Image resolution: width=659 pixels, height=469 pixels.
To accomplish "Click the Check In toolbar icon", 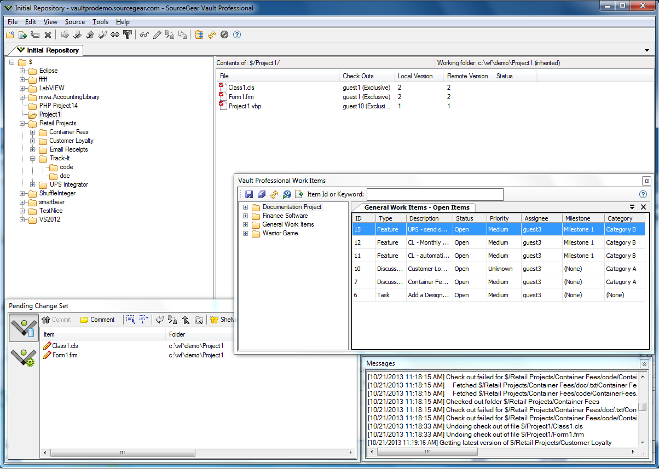I will pos(90,35).
